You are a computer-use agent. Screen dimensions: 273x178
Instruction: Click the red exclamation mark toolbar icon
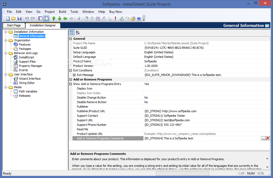coord(115,18)
